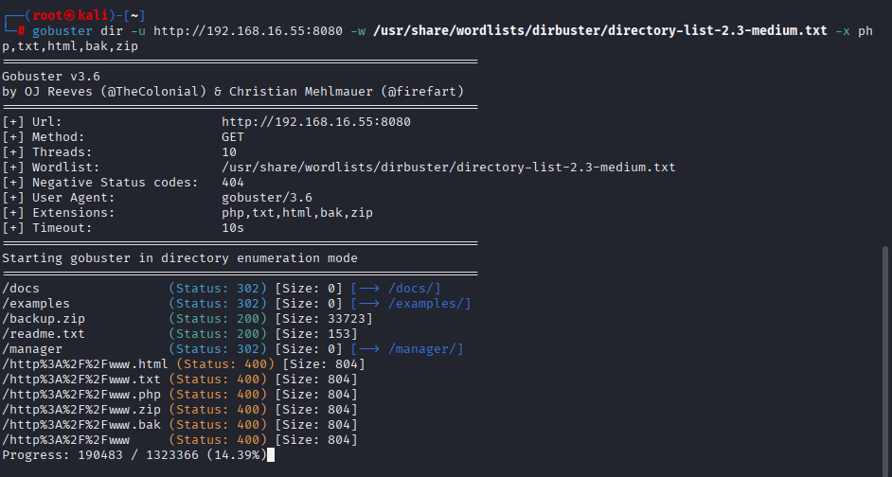Click the Threads value '10'
Viewport: 892px width, 477px height.
point(229,152)
